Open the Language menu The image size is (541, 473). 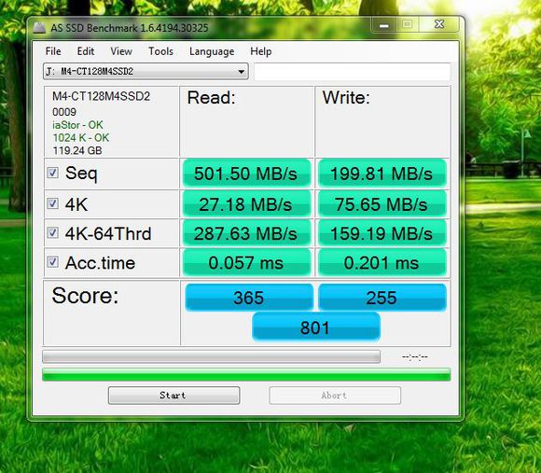click(212, 51)
